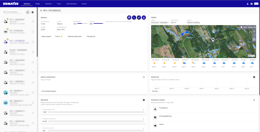The width and height of the screenshot is (260, 132).
Task: Tick the first machine's checkbox in list
Action: click(x=33, y=22)
